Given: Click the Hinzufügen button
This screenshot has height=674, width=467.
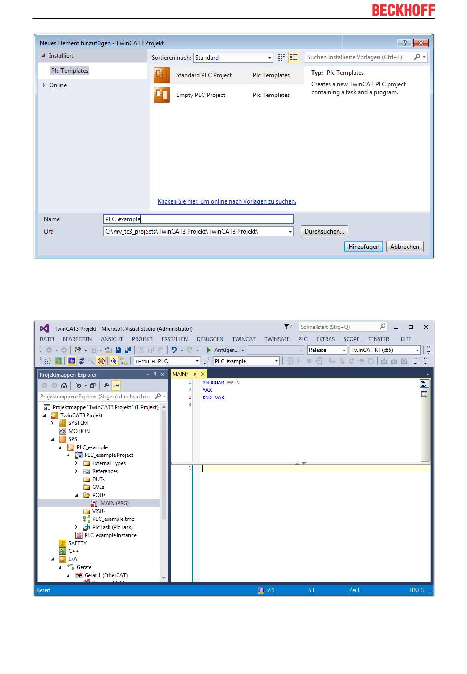Looking at the screenshot, I should tap(364, 247).
